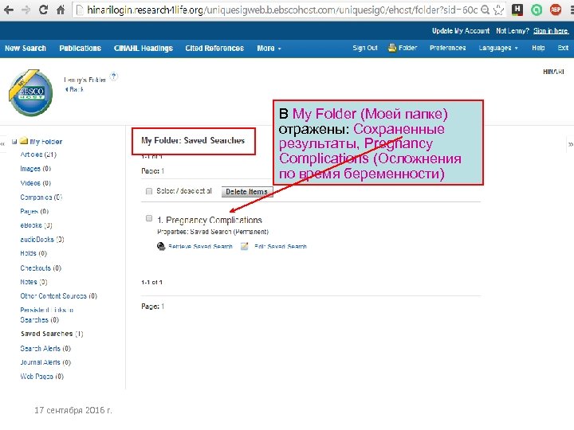Click the Exit link
Viewport: 574px width, 430px height.
pos(563,48)
